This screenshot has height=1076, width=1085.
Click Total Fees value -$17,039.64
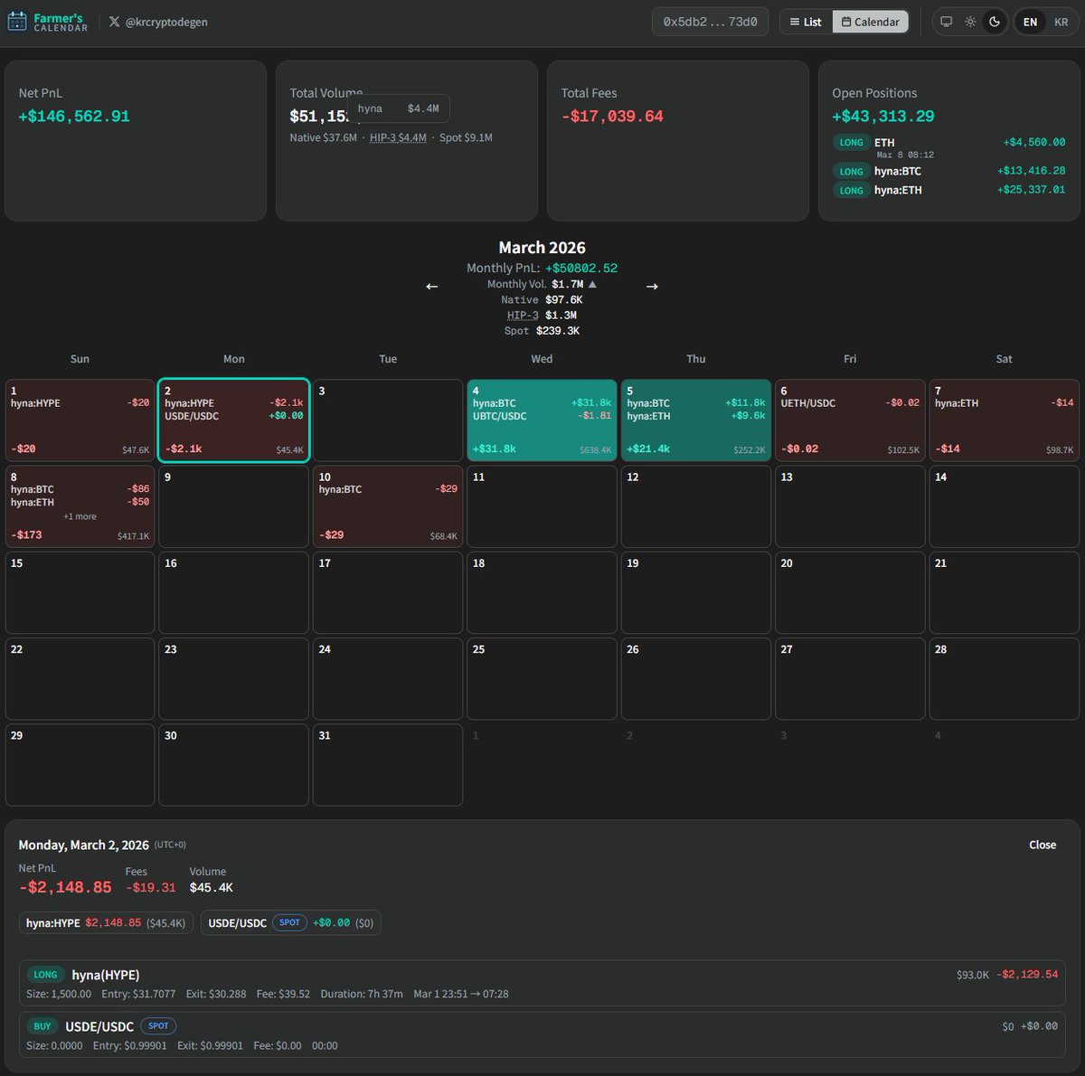coord(612,116)
